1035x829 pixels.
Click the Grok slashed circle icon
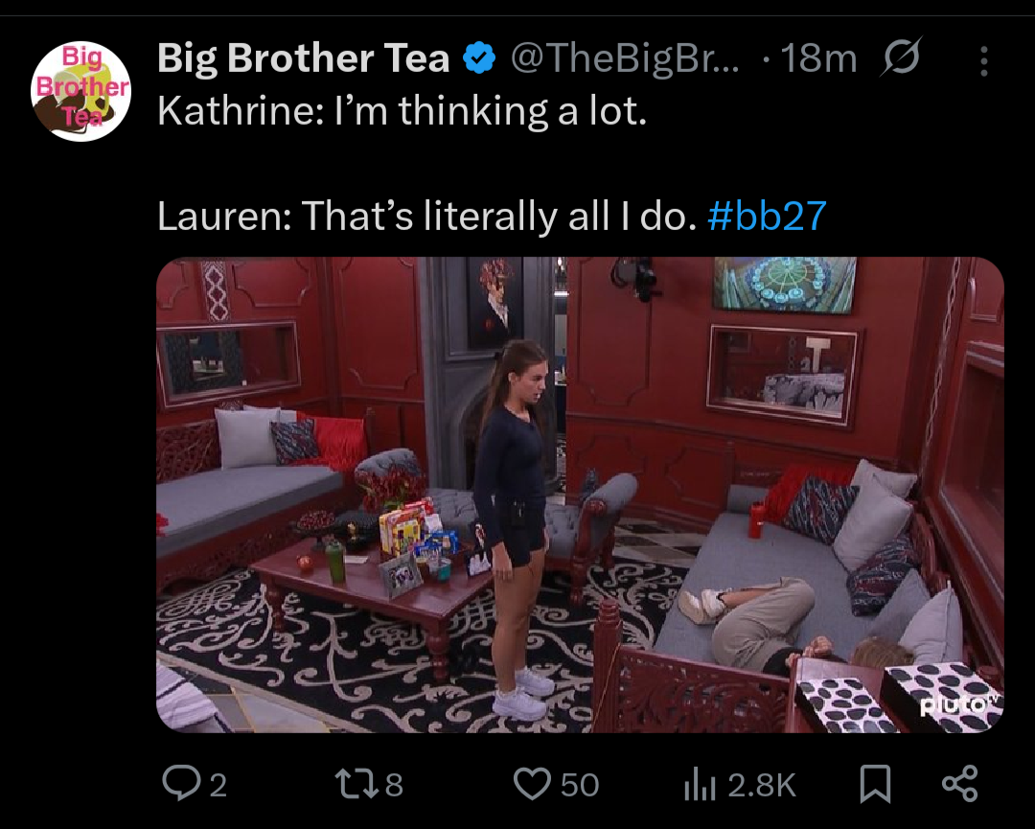coord(900,57)
